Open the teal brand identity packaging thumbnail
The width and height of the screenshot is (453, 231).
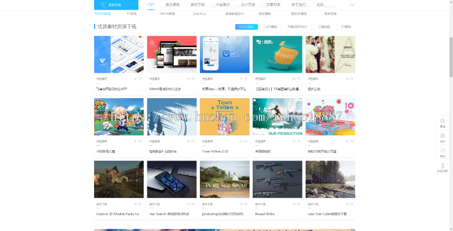[x=277, y=54]
